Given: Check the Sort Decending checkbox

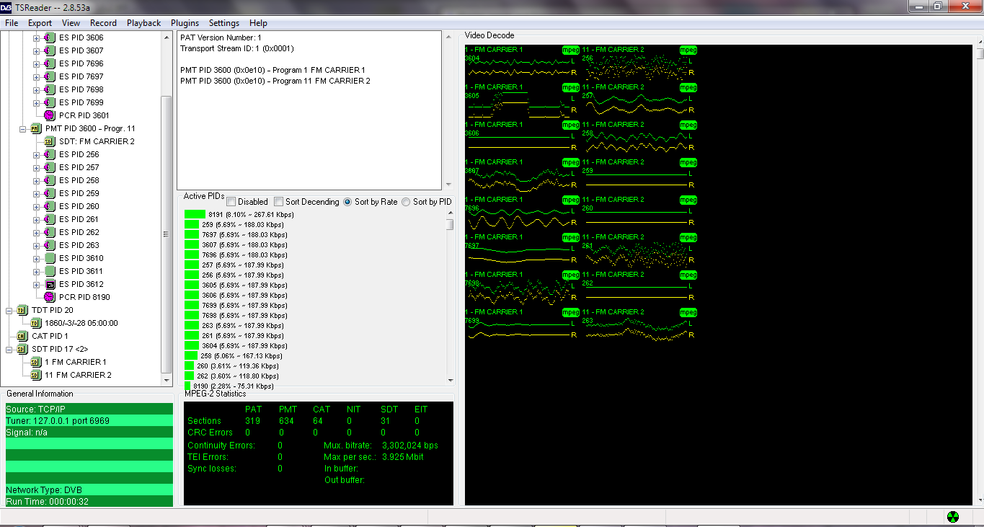Looking at the screenshot, I should pos(278,202).
